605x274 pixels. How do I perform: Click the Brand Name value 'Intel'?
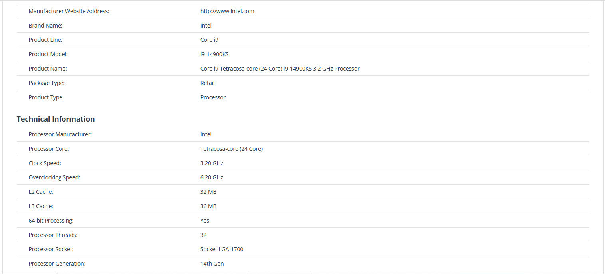(206, 26)
